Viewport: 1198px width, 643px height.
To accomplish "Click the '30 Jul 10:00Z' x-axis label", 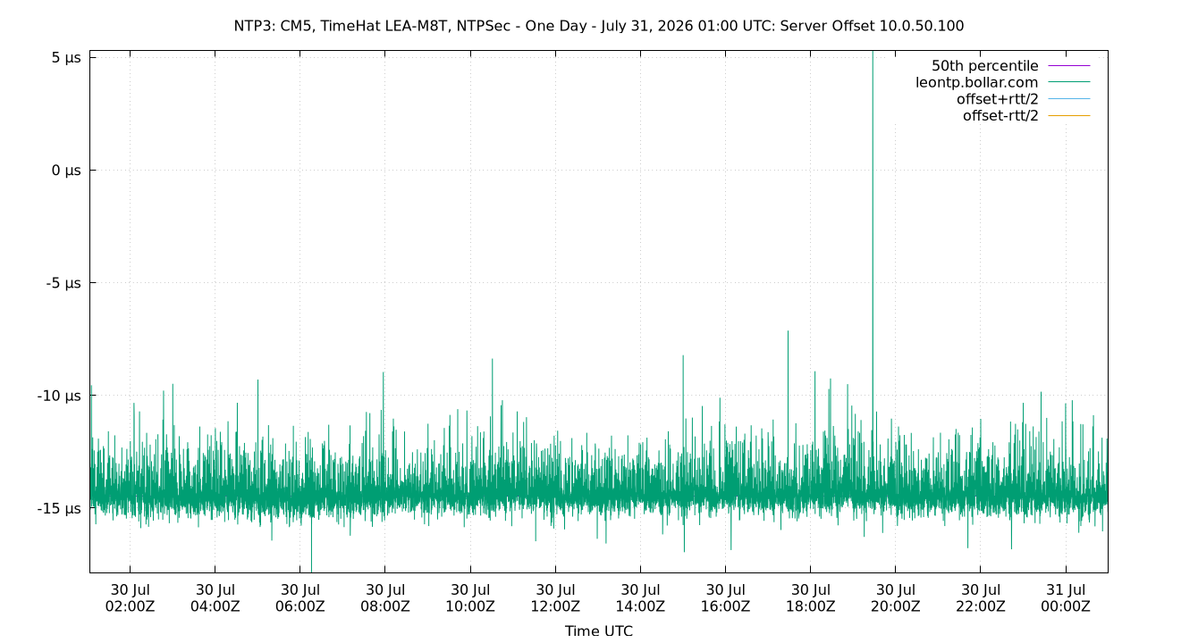I will (x=470, y=598).
